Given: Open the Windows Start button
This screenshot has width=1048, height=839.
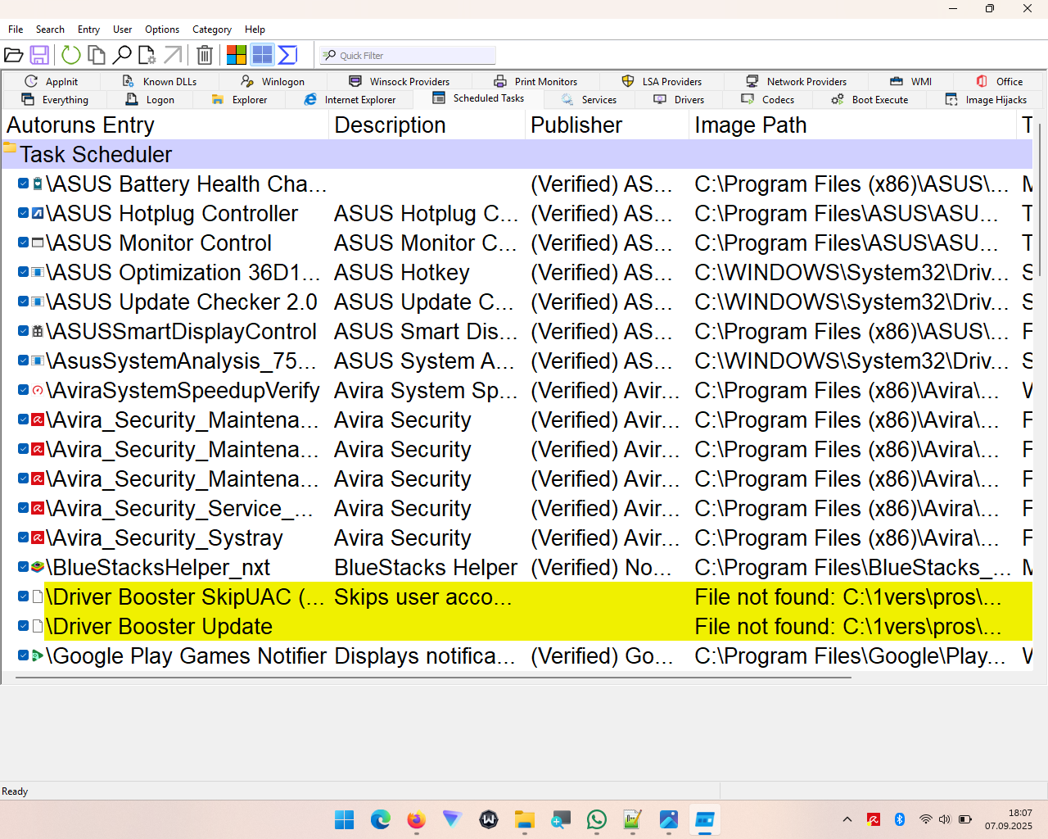Looking at the screenshot, I should point(344,819).
